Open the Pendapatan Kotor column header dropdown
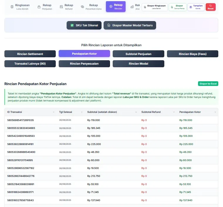This screenshot has width=223, height=207. [x=216, y=112]
